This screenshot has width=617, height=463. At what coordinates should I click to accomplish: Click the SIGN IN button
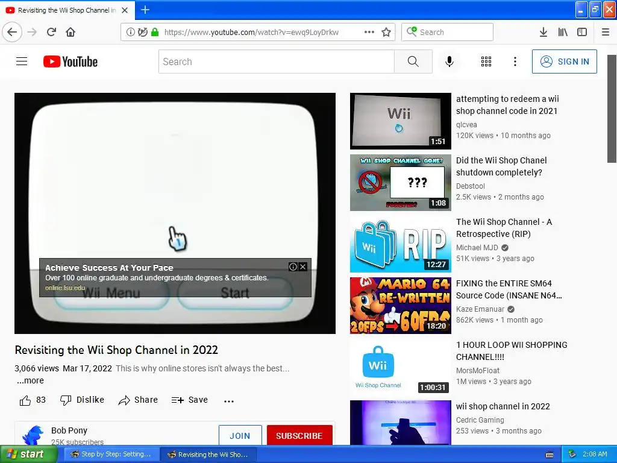coord(564,61)
